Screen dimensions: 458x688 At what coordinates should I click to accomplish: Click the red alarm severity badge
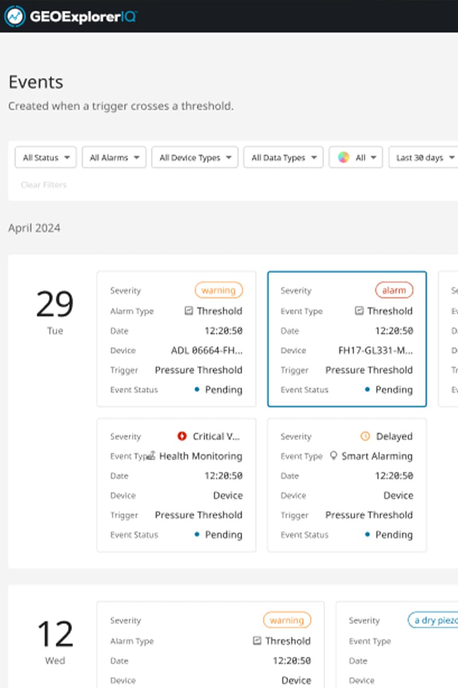[x=394, y=291]
